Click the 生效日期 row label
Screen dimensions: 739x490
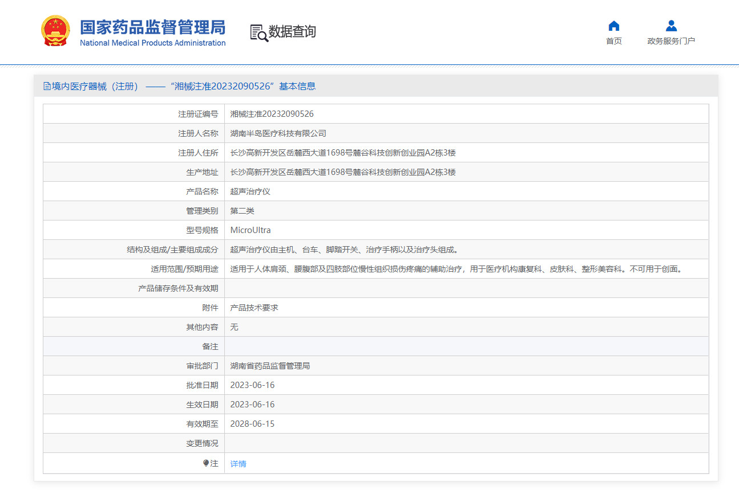click(202, 405)
